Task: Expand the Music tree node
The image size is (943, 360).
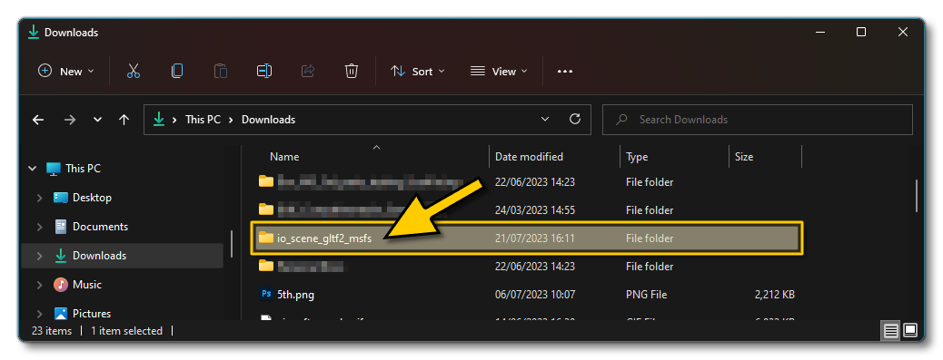Action: (40, 285)
